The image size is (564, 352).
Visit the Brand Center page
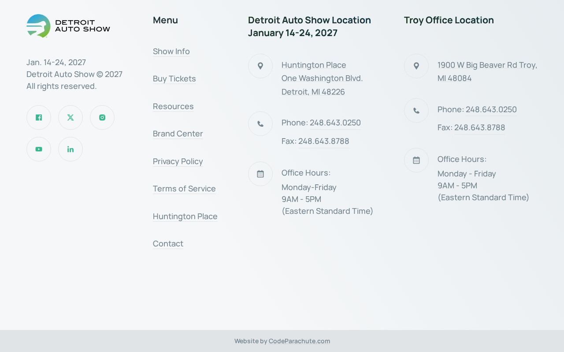pos(178,134)
